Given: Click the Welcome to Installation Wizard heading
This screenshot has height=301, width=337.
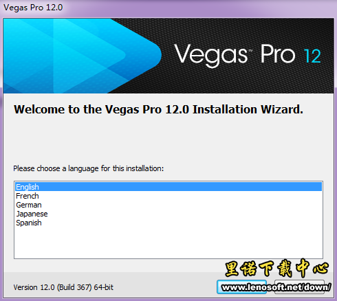Looking at the screenshot, I should 158,109.
